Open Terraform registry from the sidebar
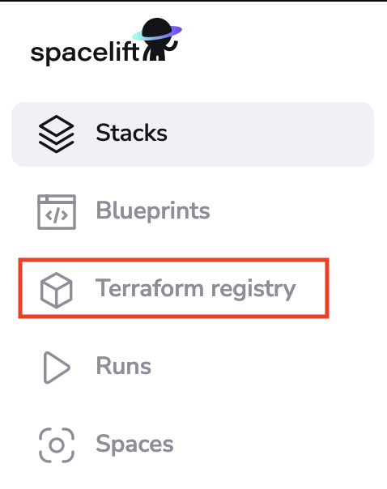Viewport: 387px width, 489px height. tap(173, 288)
